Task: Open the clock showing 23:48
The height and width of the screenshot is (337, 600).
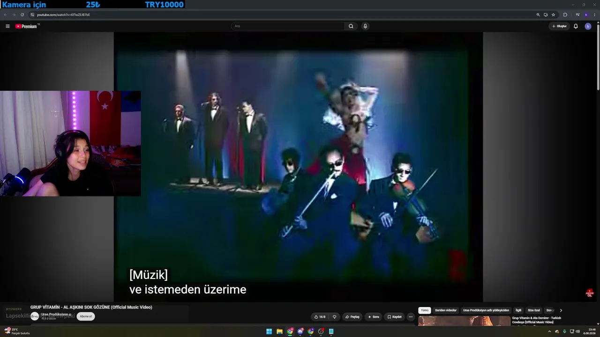Action: click(590, 331)
